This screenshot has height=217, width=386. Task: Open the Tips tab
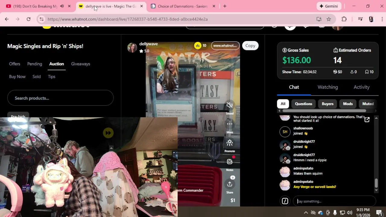pyautogui.click(x=52, y=77)
